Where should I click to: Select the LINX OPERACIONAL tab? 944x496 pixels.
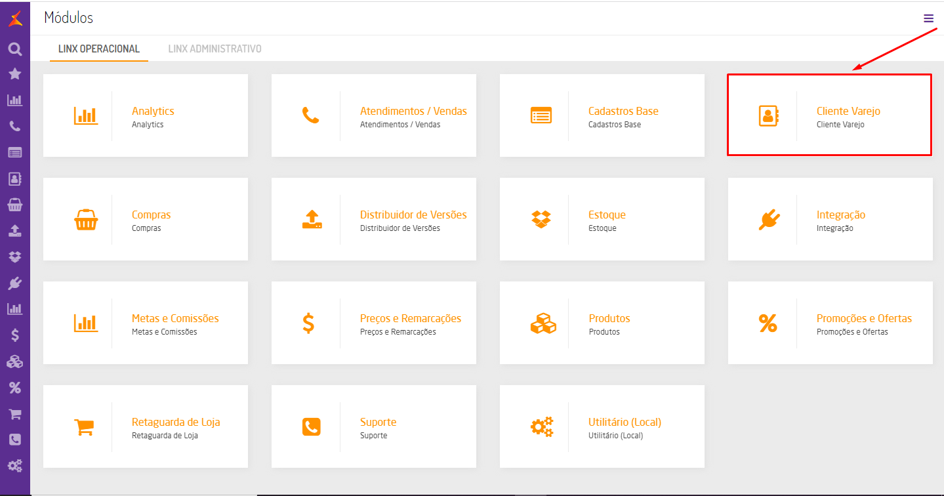click(99, 49)
